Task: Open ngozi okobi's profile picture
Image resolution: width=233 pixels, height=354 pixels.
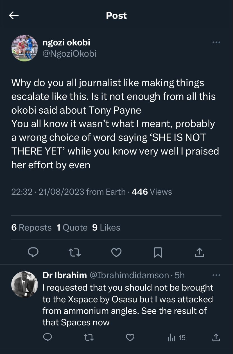Action: (x=24, y=48)
